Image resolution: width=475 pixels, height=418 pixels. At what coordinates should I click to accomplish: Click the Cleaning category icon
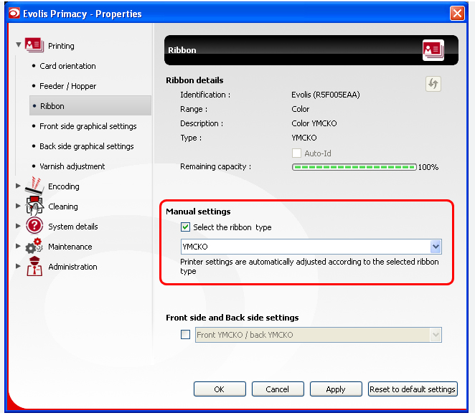click(34, 206)
